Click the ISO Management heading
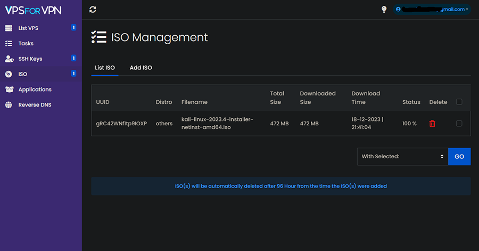Image resolution: width=479 pixels, height=251 pixels. tap(159, 37)
